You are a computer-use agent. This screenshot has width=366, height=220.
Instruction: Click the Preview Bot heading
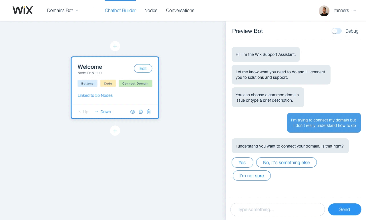[x=247, y=31]
